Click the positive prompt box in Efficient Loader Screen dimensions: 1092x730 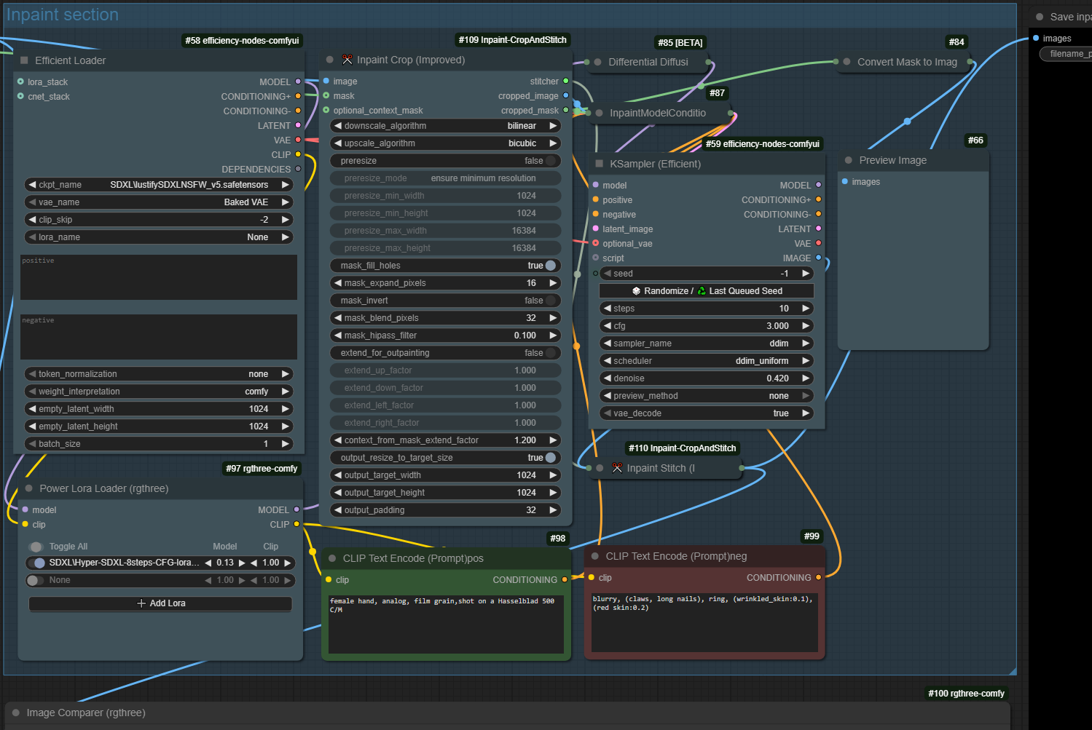pyautogui.click(x=159, y=277)
